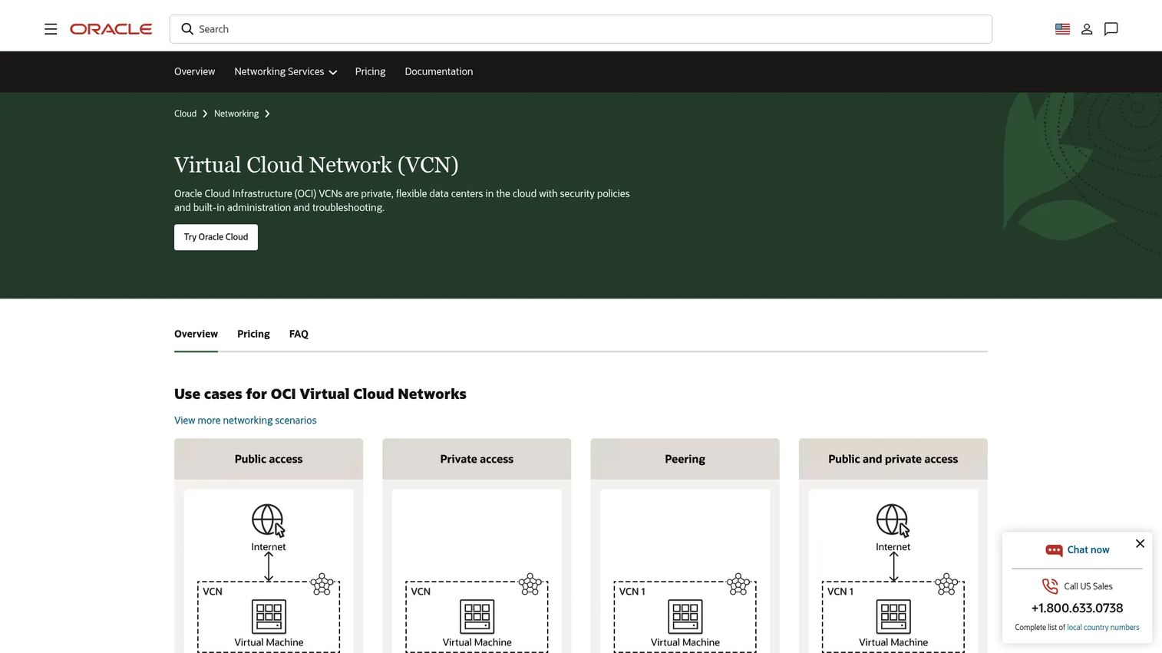Click Internet label in Public access card
Screen dimensions: 1162x653
[x=269, y=547]
